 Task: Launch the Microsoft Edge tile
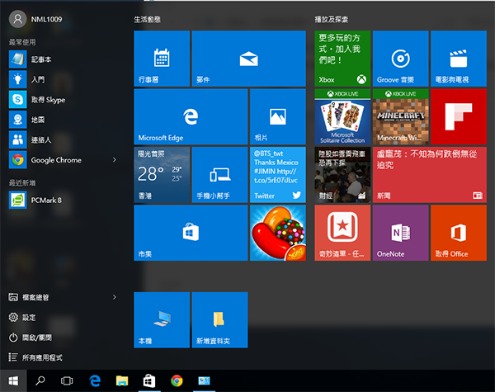191,116
